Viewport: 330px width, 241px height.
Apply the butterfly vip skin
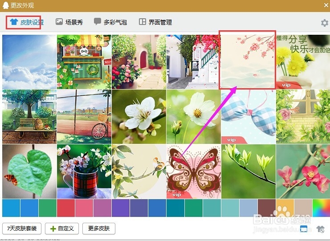coord(194,172)
